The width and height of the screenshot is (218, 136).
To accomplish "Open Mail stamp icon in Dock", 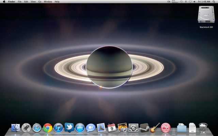I will coord(101,128).
